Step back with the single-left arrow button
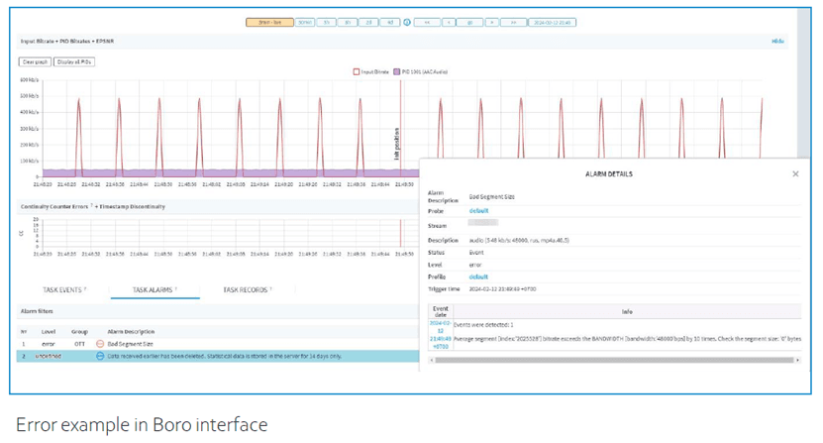Viewport: 823px width, 443px height. point(448,22)
